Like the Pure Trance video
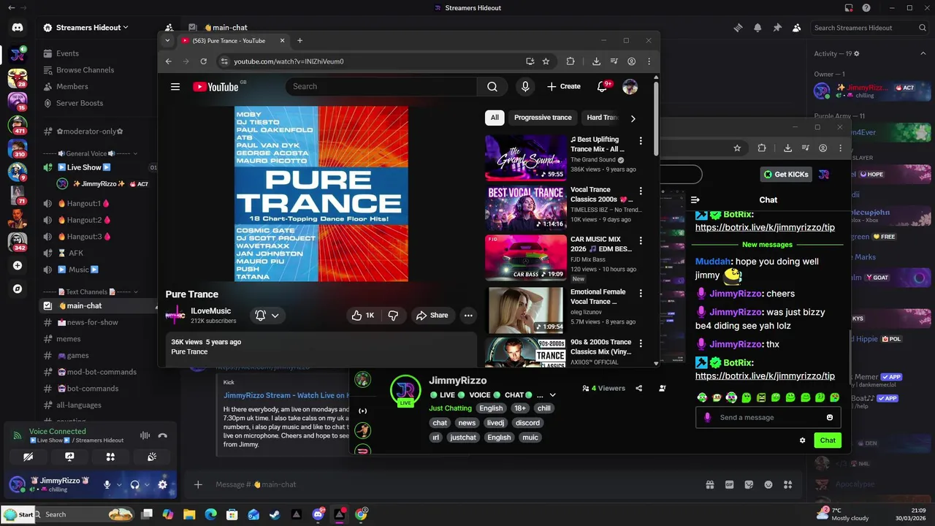Image resolution: width=935 pixels, height=526 pixels. coord(362,316)
